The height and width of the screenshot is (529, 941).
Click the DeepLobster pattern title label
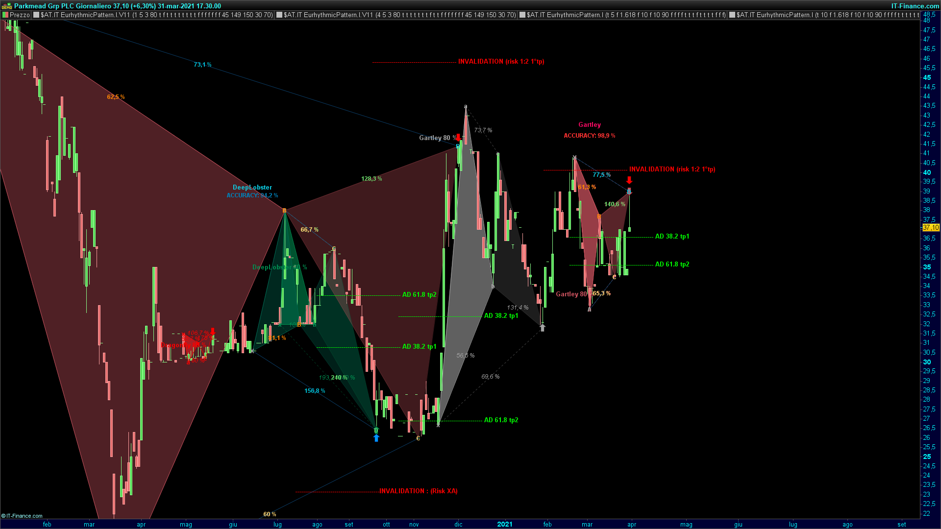(x=252, y=187)
